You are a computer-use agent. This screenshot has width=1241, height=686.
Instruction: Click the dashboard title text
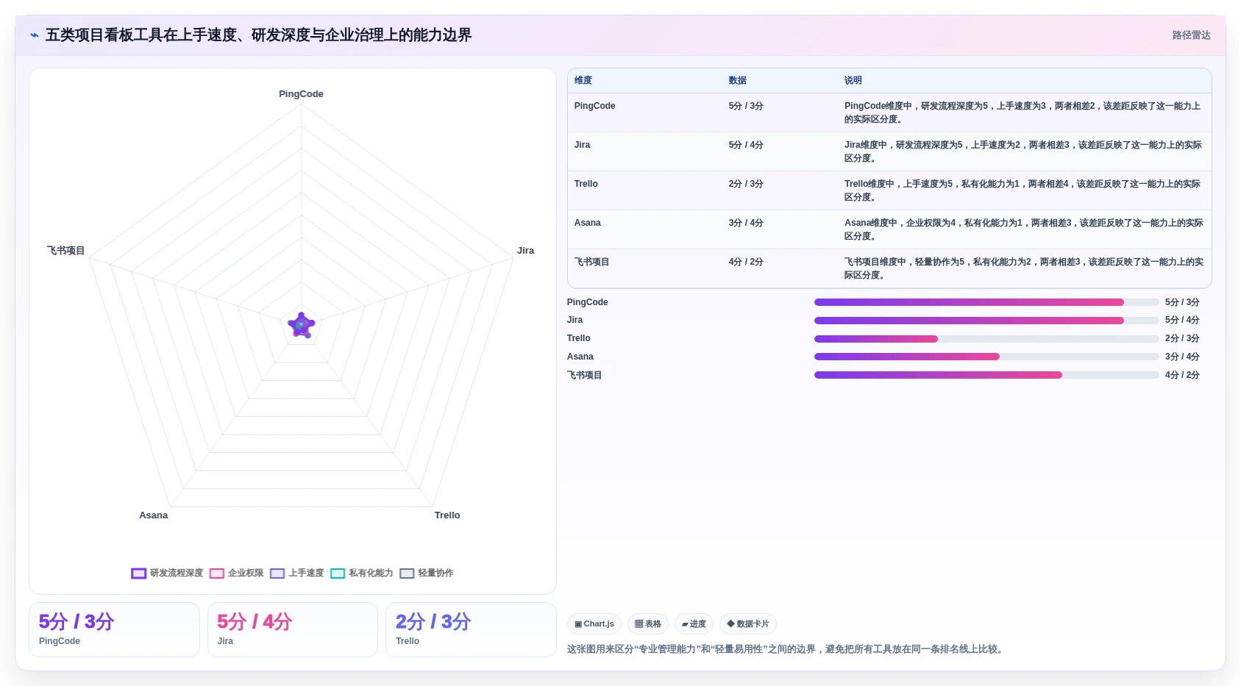point(258,35)
